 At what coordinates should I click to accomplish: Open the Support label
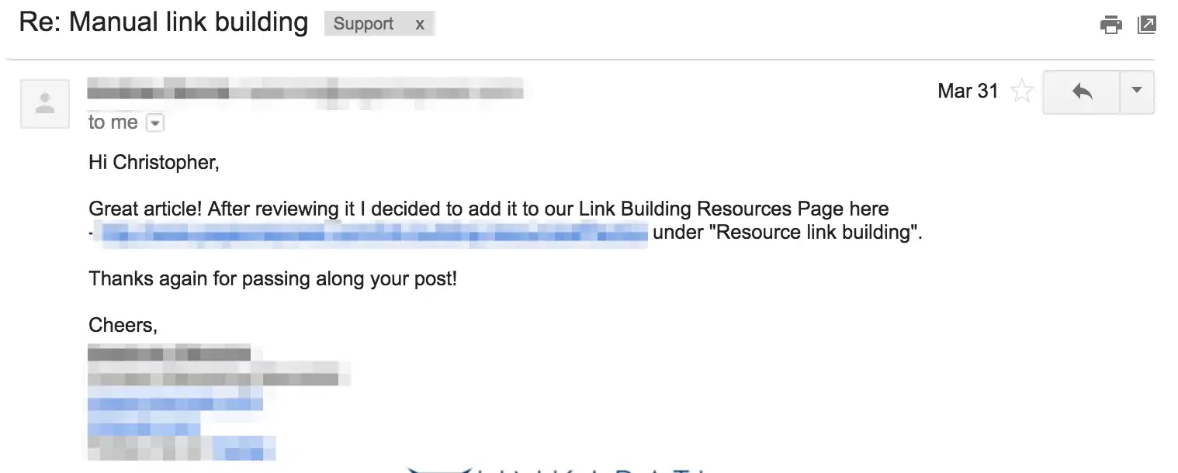click(x=363, y=24)
